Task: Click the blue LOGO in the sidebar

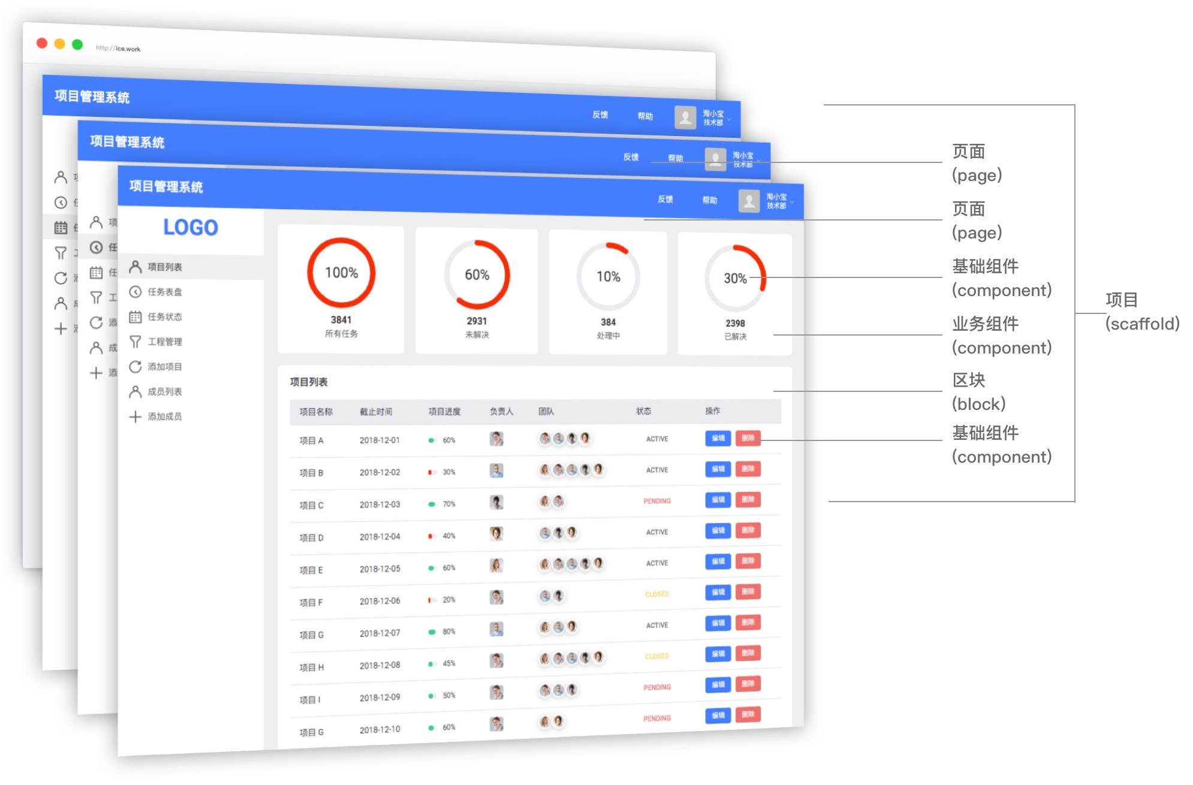Action: (191, 227)
